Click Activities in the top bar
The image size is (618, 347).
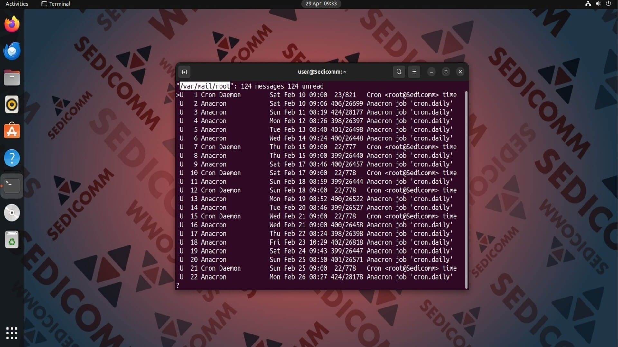(x=17, y=4)
